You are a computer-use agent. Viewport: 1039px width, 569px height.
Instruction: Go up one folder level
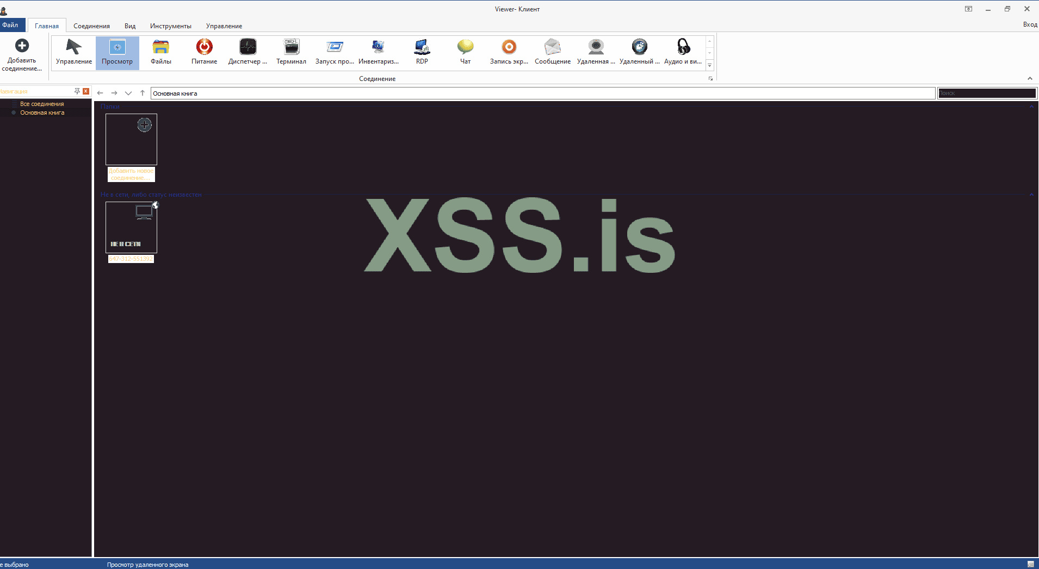(143, 93)
